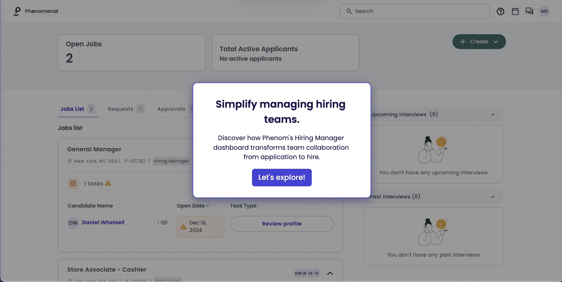562x282 pixels.
Task: Click the attachment paperclip icon for Daniel Whetsell
Action: tap(164, 223)
